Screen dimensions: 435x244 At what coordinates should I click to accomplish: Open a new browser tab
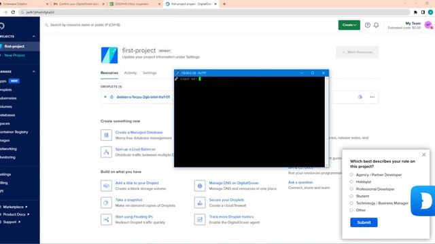click(x=224, y=4)
